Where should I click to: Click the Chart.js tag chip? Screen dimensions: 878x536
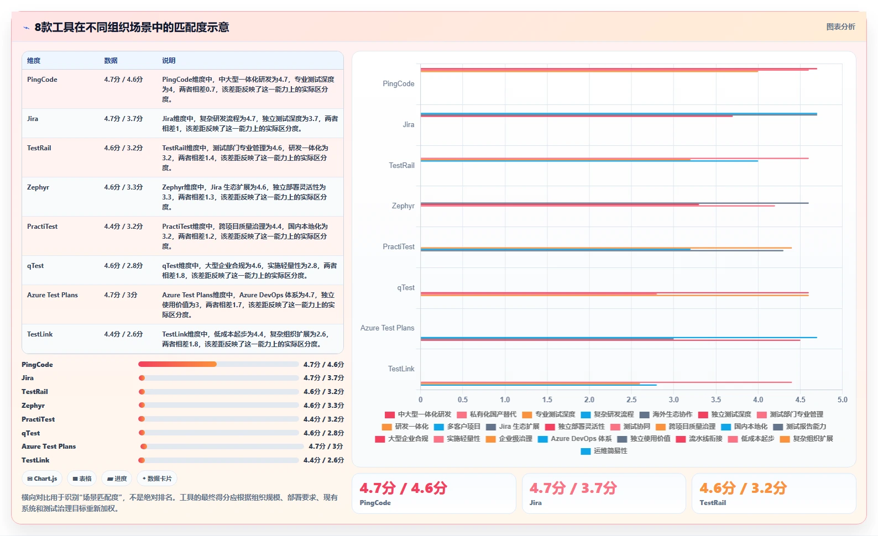[42, 479]
